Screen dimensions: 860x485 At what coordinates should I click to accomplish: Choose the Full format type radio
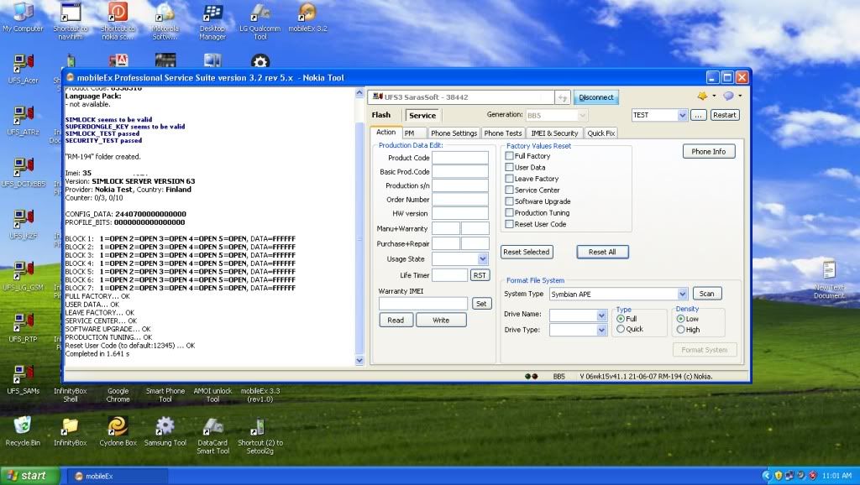621,318
